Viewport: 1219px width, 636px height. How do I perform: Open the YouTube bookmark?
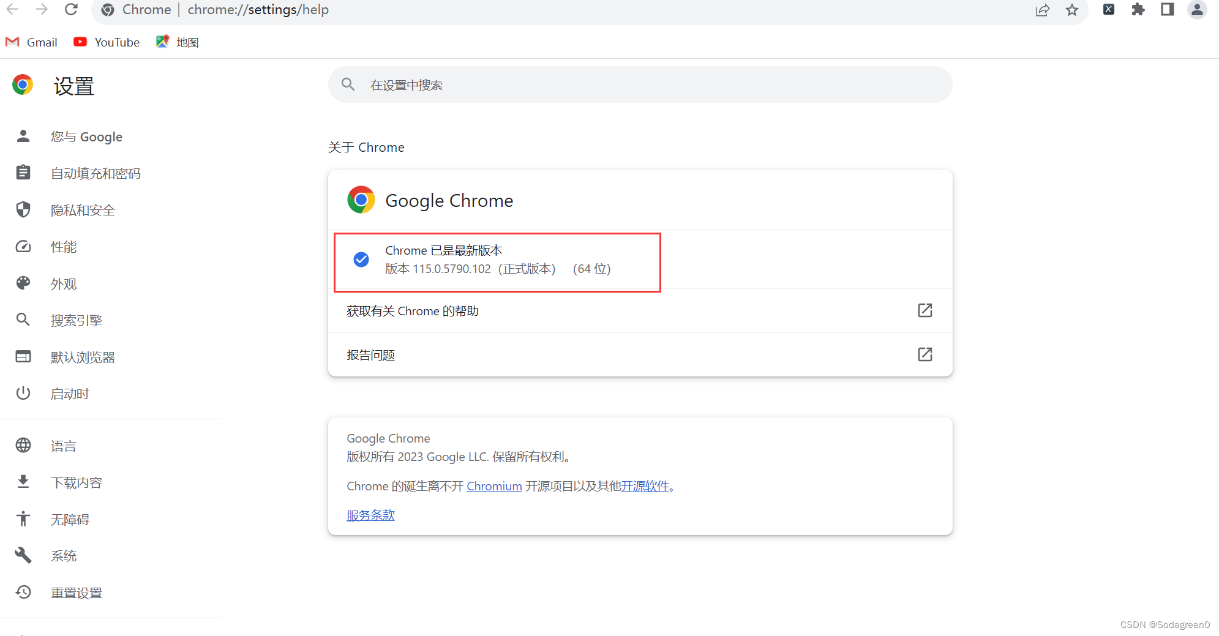point(107,42)
